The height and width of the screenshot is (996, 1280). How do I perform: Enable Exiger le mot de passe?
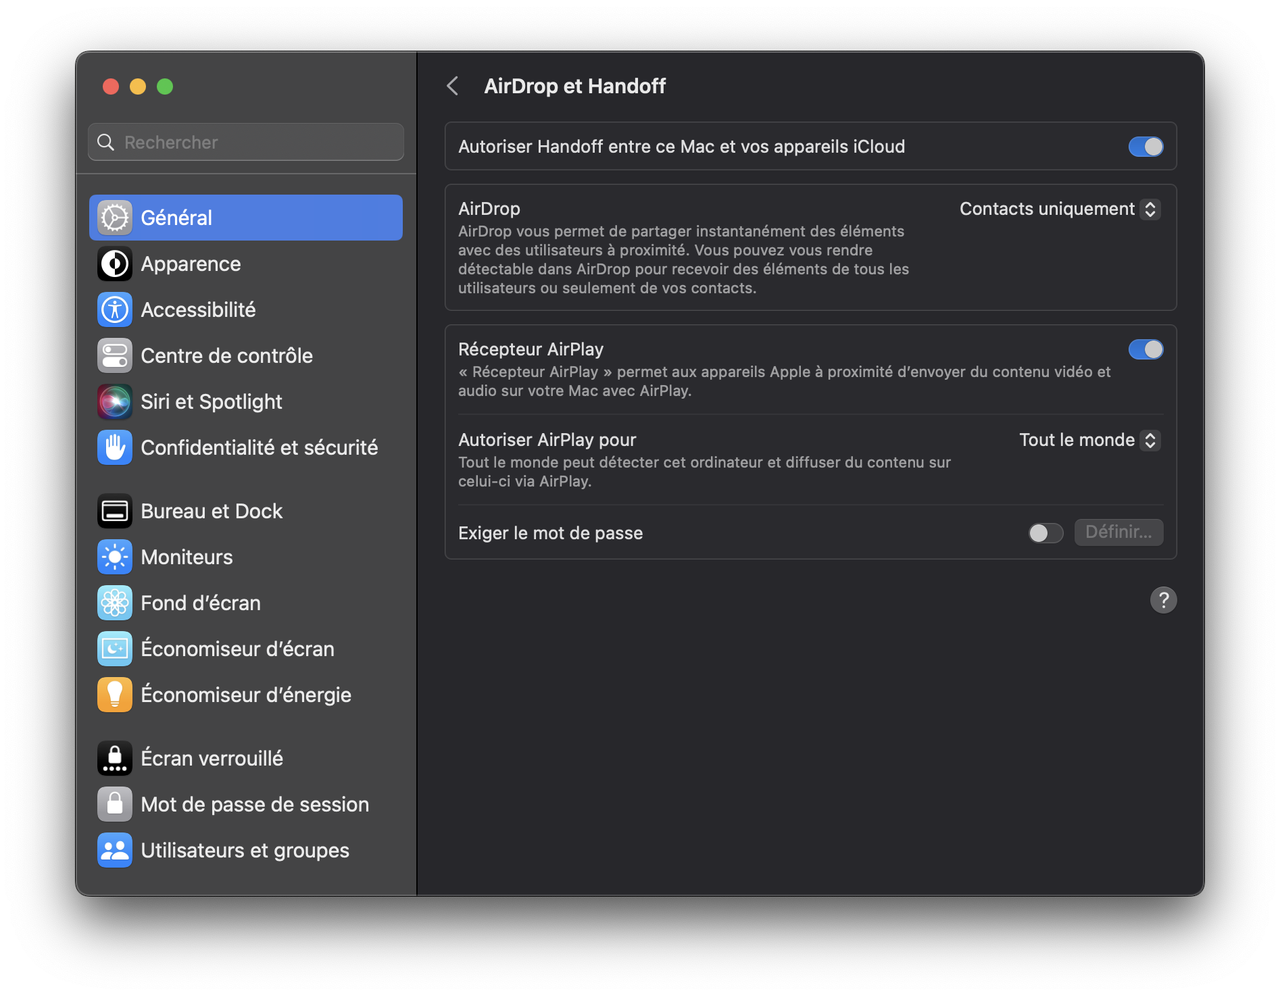tap(1045, 533)
